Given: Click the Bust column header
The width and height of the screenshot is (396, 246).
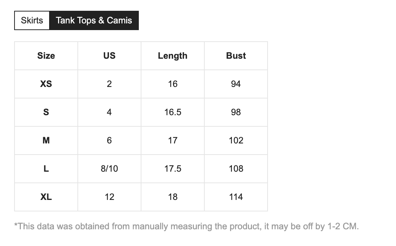Looking at the screenshot, I should 236,56.
